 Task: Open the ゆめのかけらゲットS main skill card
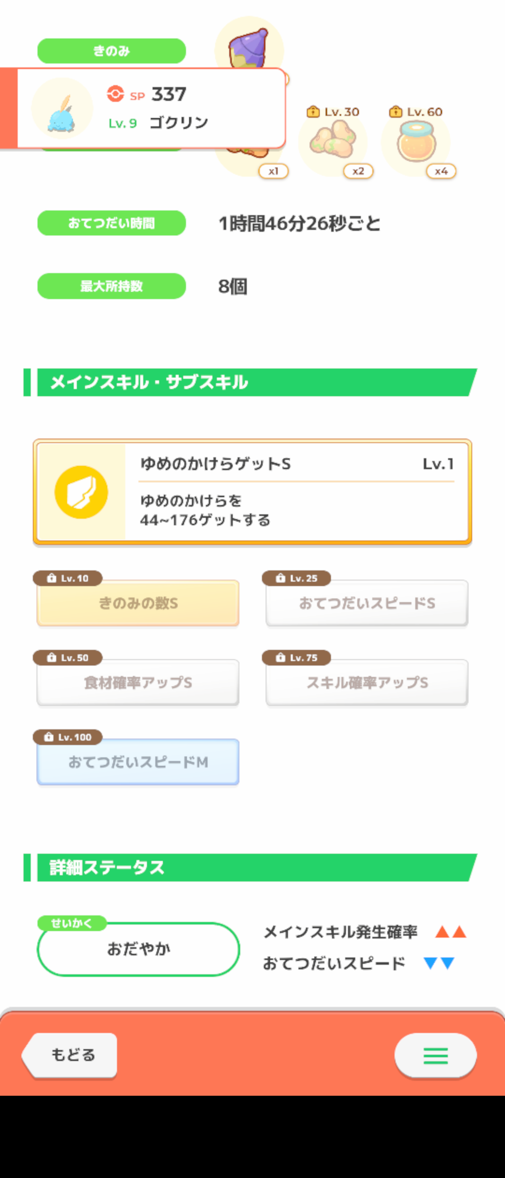point(252,492)
